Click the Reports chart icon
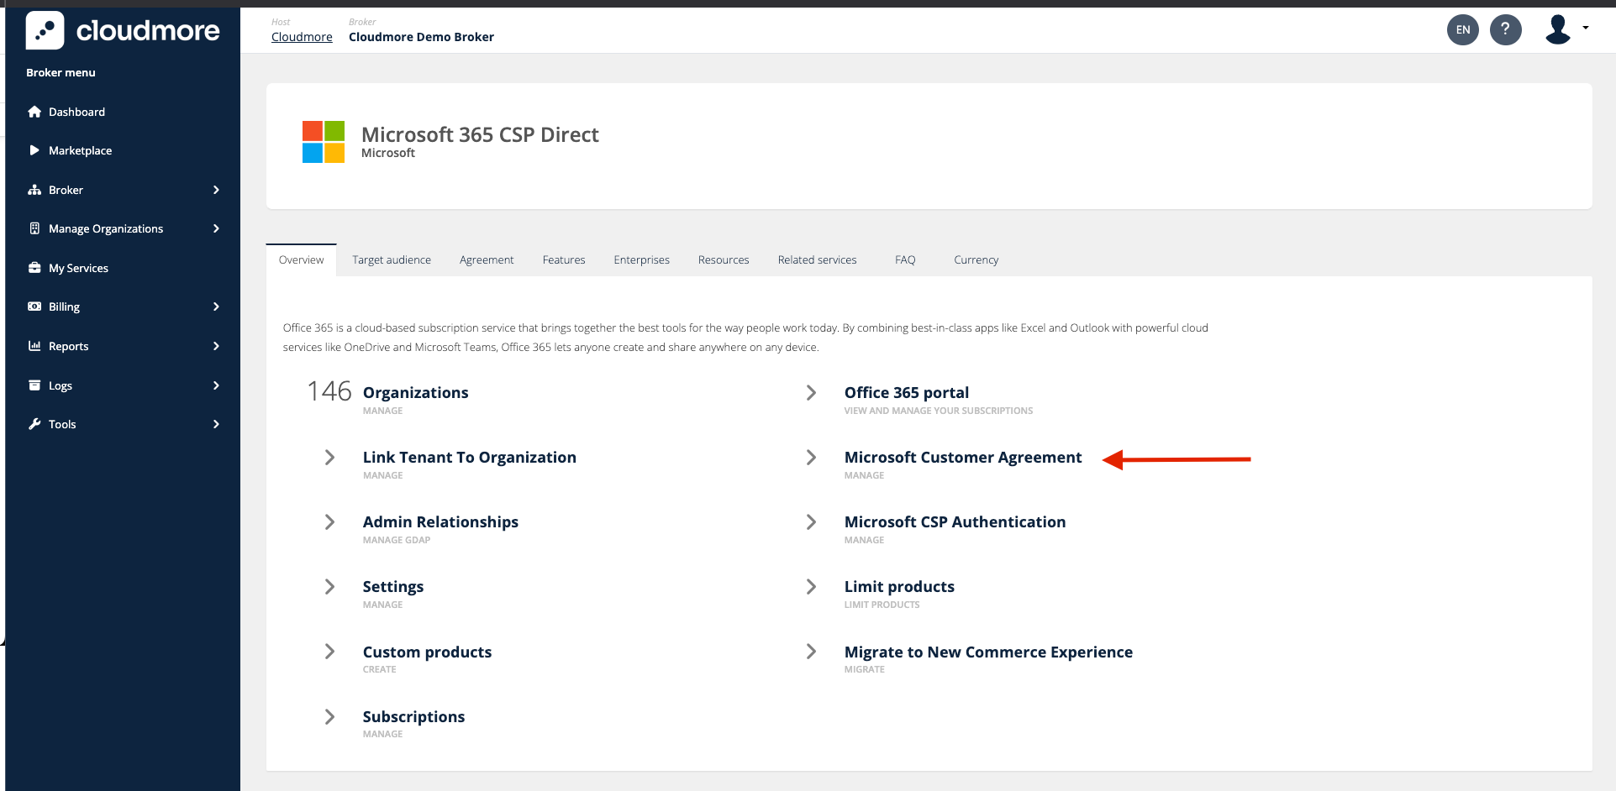The width and height of the screenshot is (1616, 791). 34,345
